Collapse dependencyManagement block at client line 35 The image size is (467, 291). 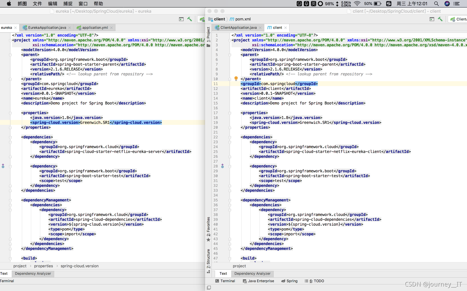point(230,200)
